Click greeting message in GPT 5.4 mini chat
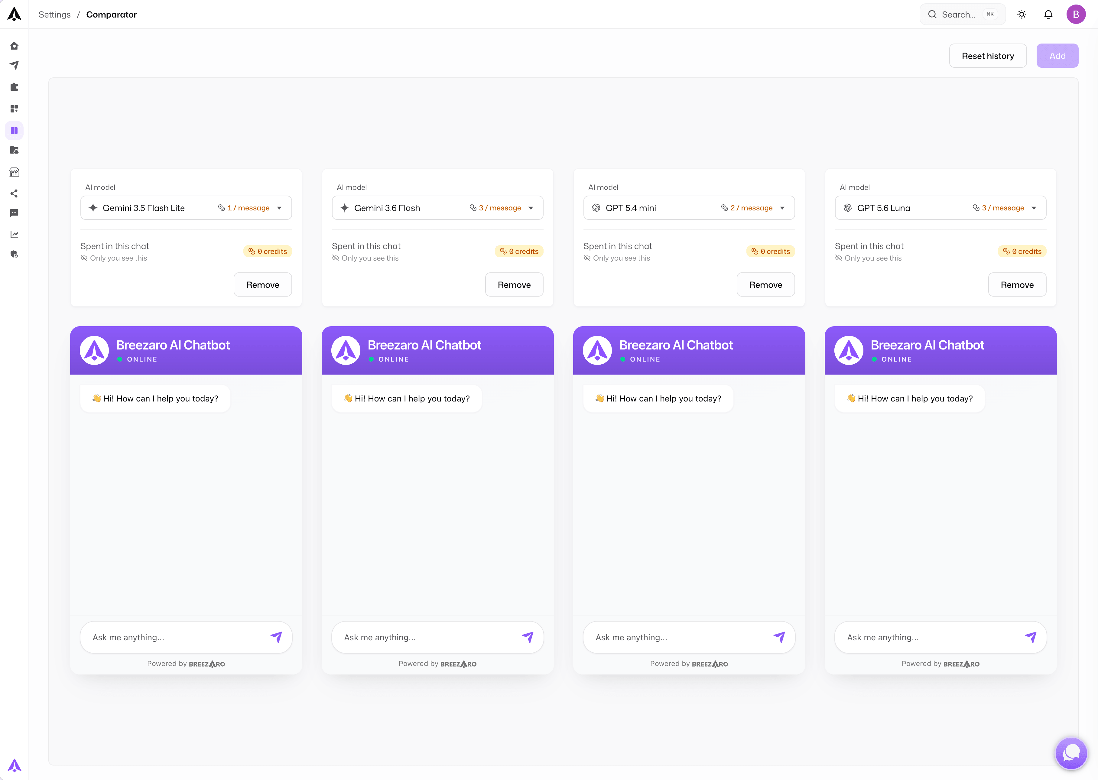This screenshot has width=1098, height=780. [x=658, y=398]
